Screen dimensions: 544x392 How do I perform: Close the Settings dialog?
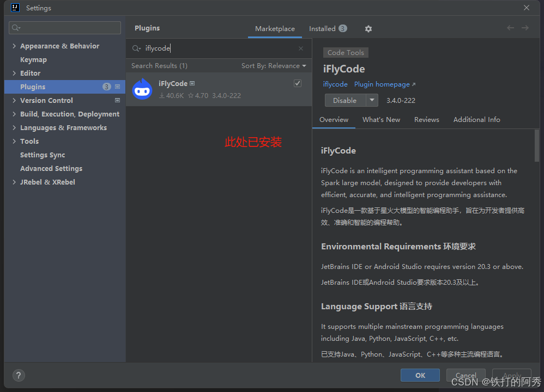pyautogui.click(x=527, y=8)
